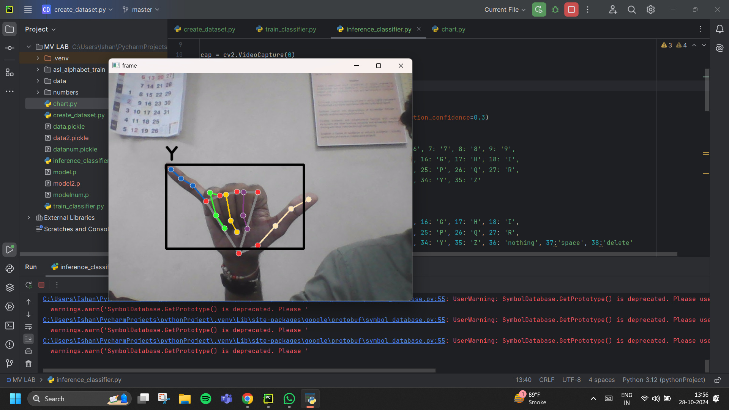Open the main hamburger menu
Image resolution: width=729 pixels, height=410 pixels.
pyautogui.click(x=28, y=9)
